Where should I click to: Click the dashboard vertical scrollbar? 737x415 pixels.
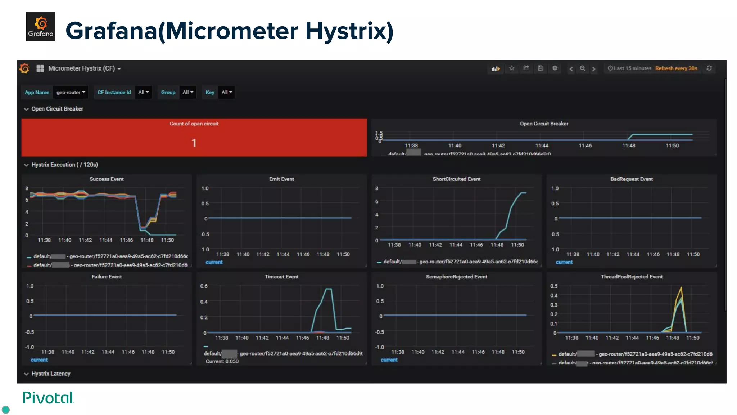[725, 195]
